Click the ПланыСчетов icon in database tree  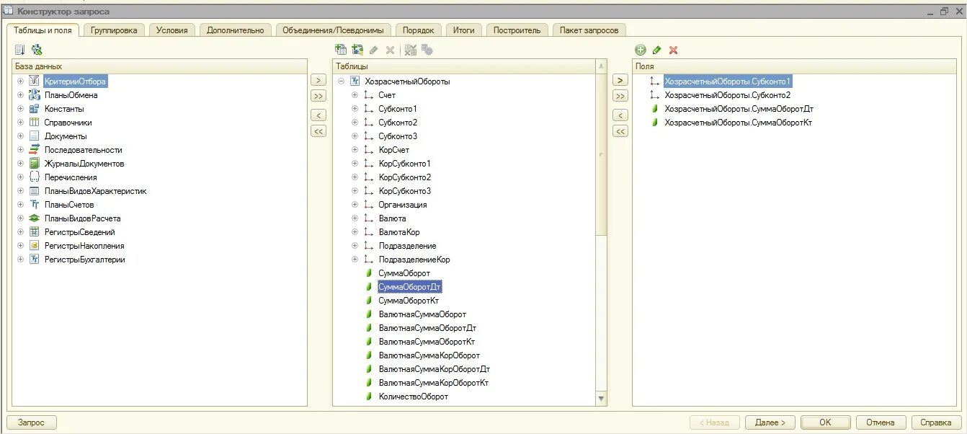click(x=34, y=204)
